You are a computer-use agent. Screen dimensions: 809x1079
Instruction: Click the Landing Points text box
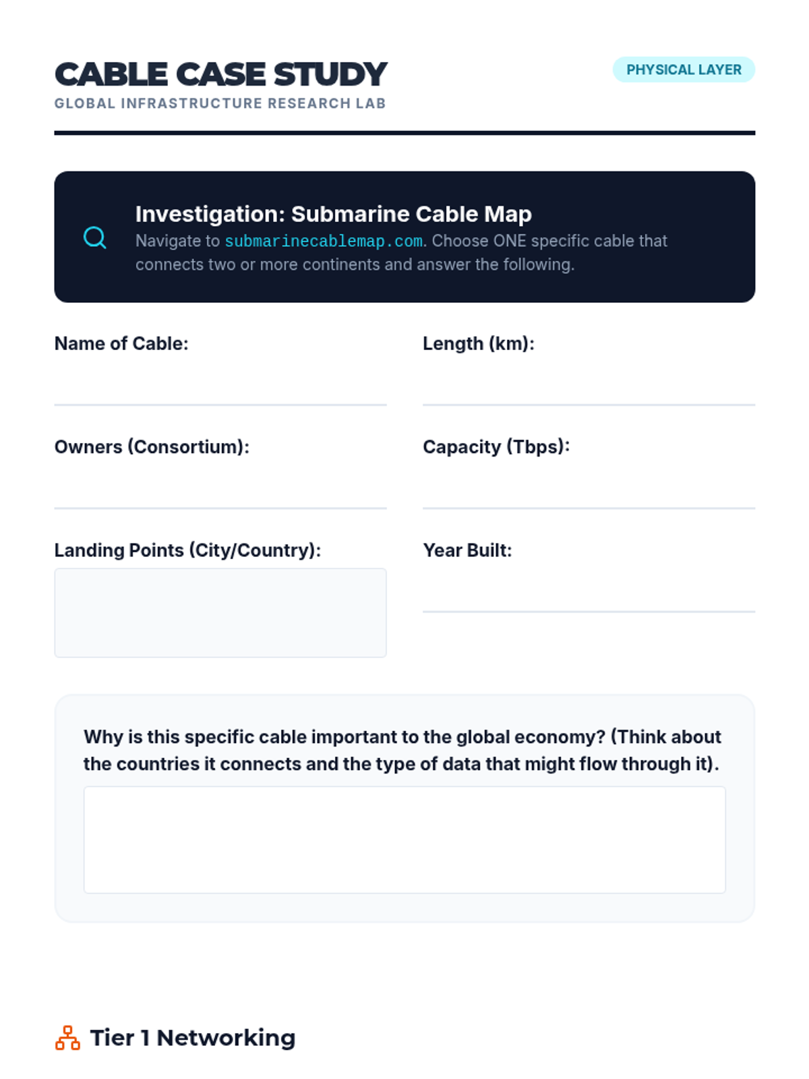tap(220, 612)
